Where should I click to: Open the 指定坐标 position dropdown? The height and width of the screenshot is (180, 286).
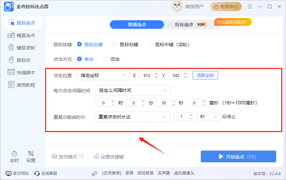pos(103,75)
